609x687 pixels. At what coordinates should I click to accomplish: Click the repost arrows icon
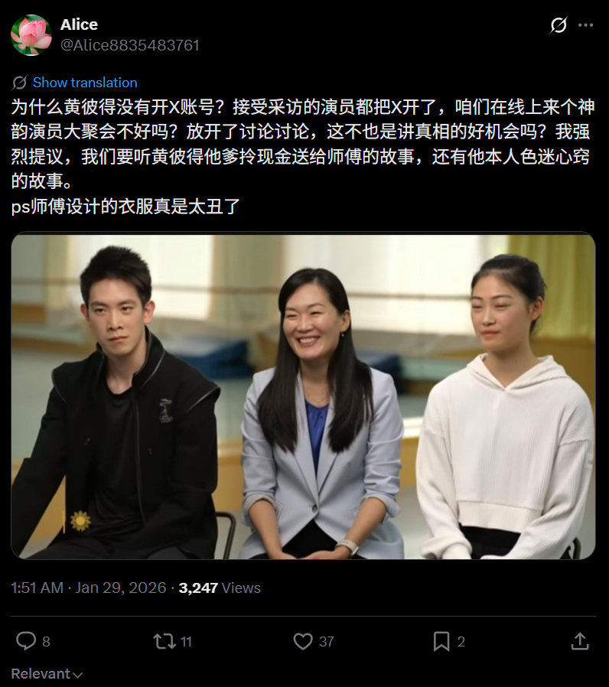(x=164, y=641)
